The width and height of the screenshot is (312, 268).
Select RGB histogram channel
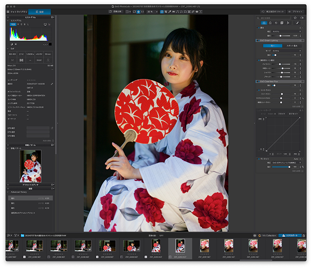[13, 24]
